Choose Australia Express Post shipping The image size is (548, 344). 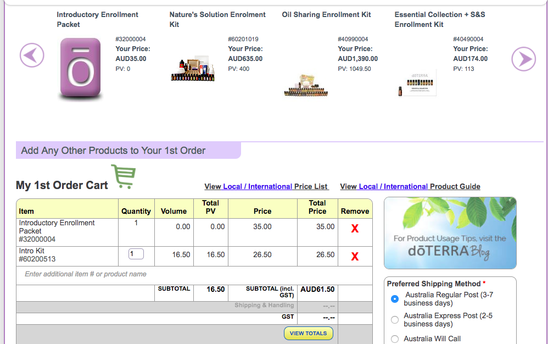tap(395, 320)
